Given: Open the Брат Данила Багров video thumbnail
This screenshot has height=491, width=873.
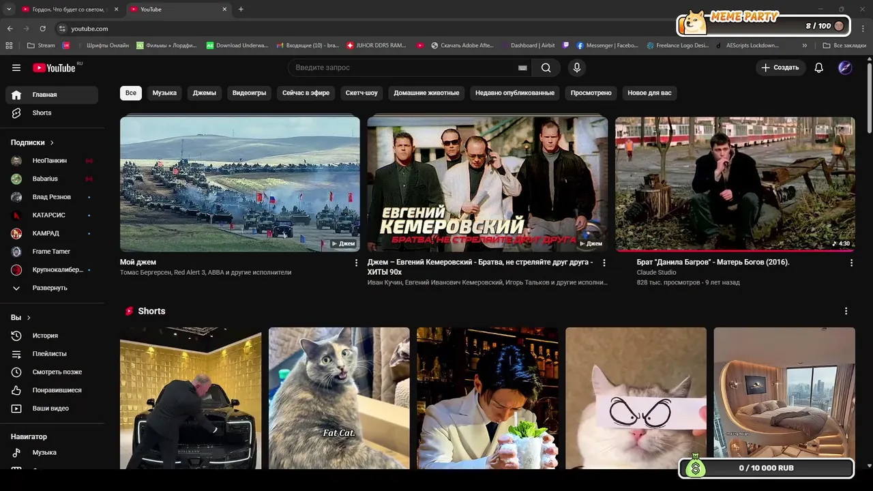Looking at the screenshot, I should (x=735, y=184).
